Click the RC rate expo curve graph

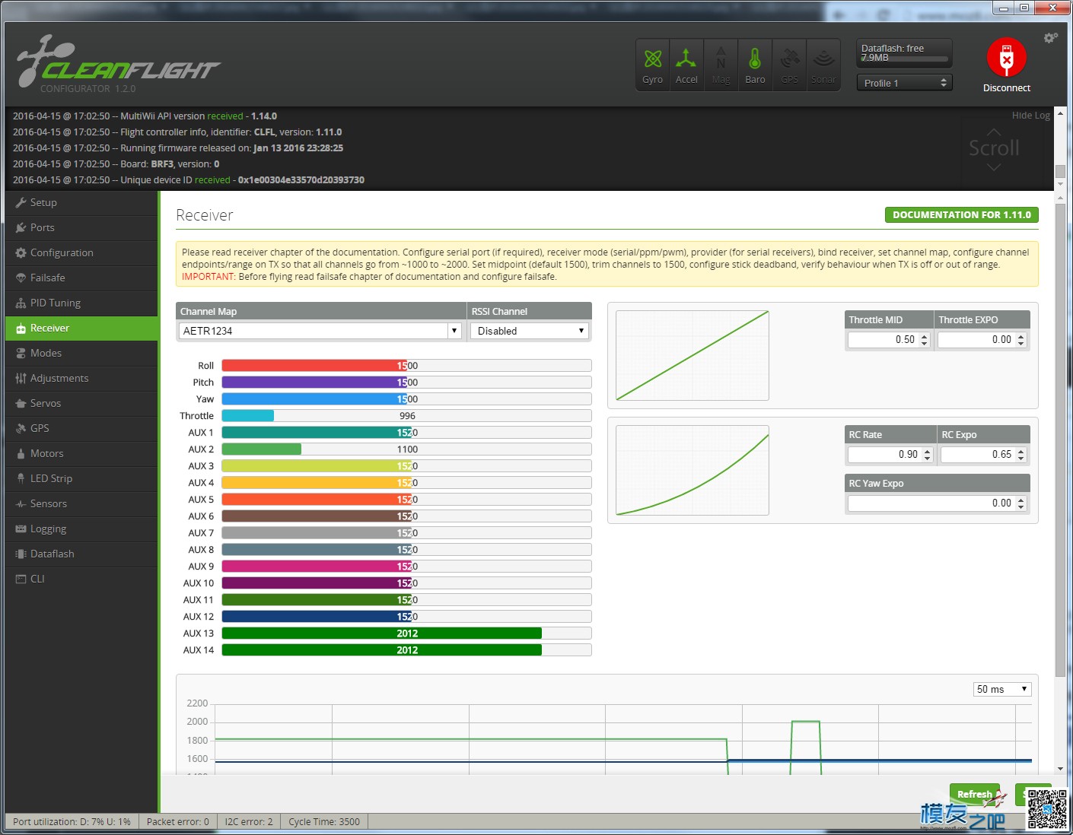tap(692, 470)
